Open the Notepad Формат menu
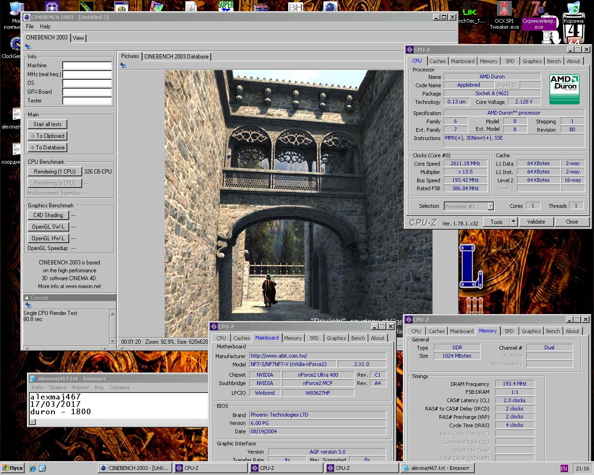Viewport: 594px width, 475px height. coord(80,387)
